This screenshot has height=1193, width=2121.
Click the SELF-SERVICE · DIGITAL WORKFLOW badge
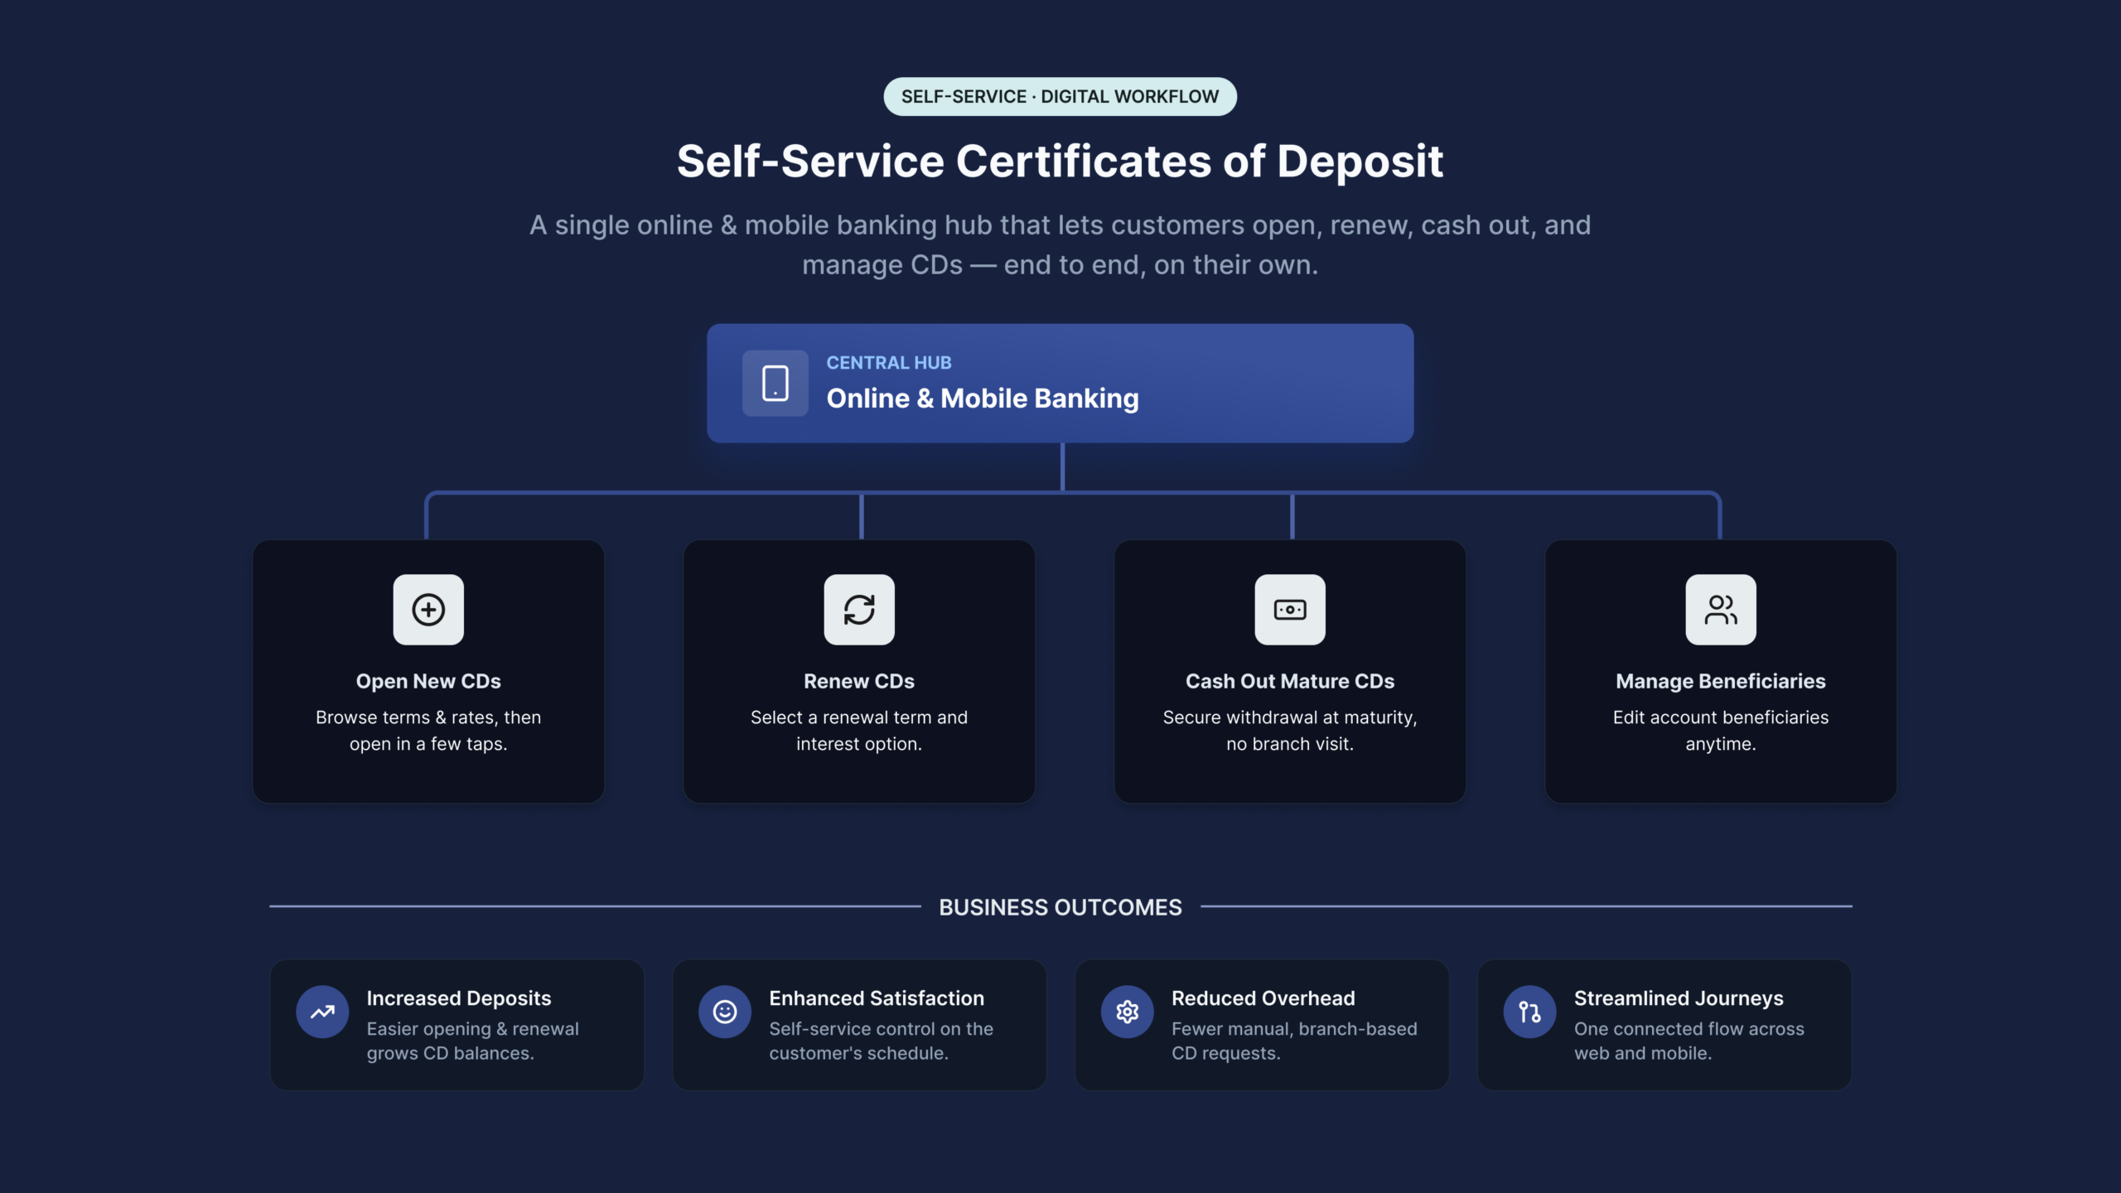[1060, 96]
